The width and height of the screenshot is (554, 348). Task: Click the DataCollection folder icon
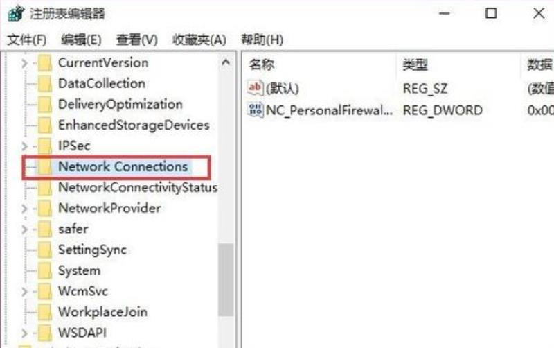pos(45,84)
